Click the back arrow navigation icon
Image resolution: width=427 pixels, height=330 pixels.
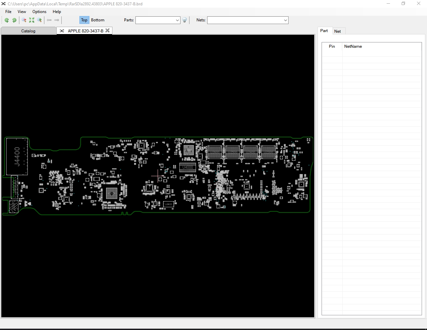click(x=49, y=20)
